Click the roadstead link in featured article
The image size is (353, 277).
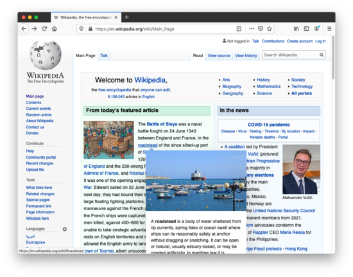point(148,145)
